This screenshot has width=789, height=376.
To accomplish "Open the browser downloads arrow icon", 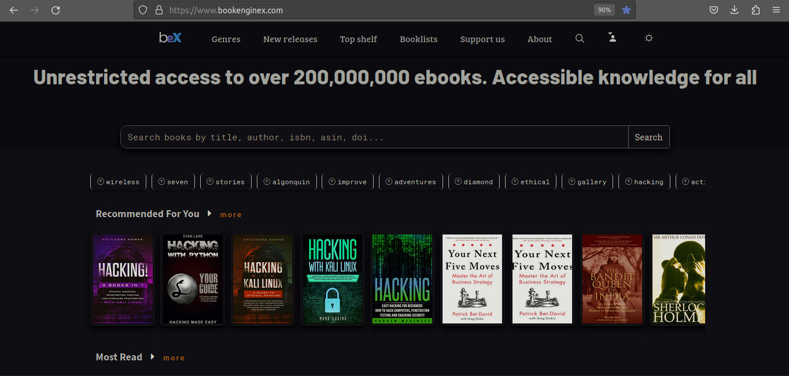I will [735, 10].
